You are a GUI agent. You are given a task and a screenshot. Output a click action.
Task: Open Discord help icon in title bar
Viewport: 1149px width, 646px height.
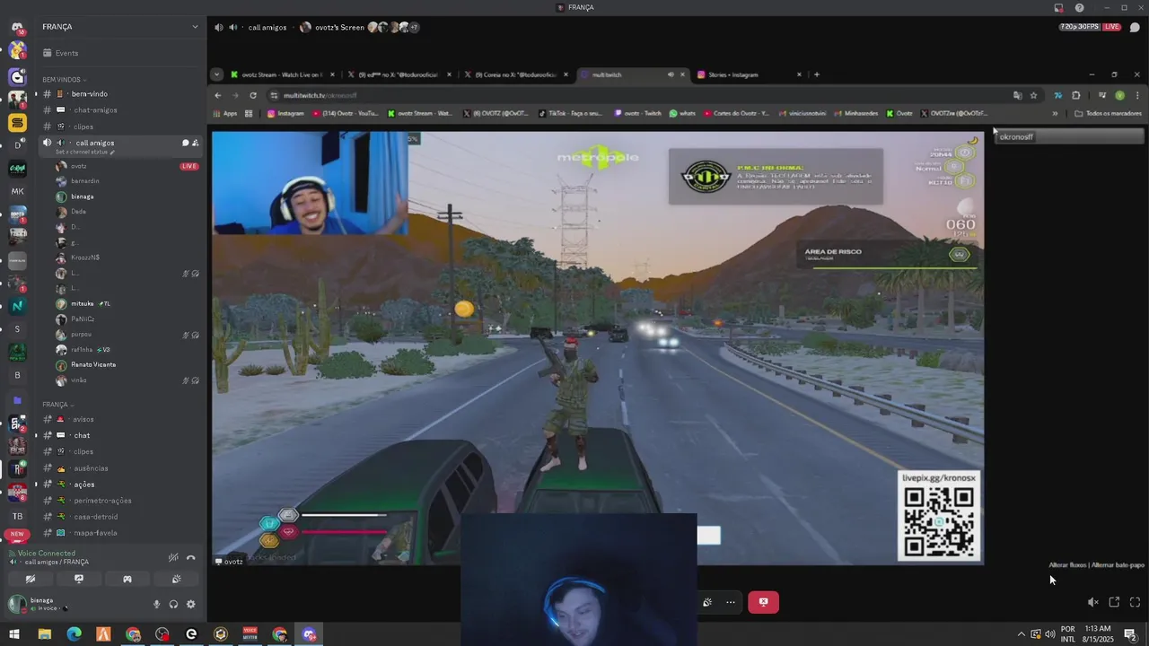1079,8
